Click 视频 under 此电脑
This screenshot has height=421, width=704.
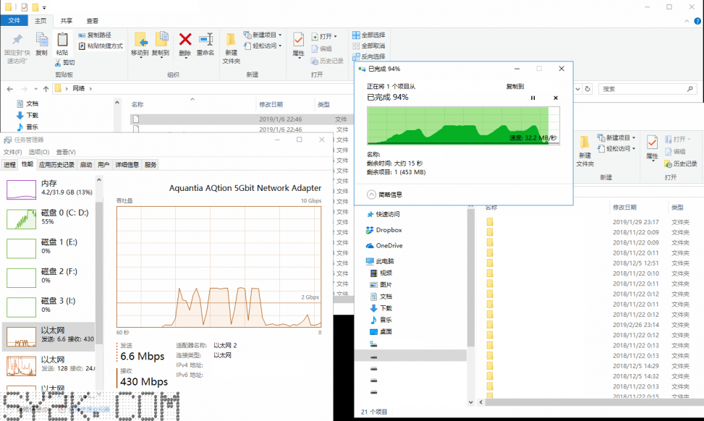(381, 273)
